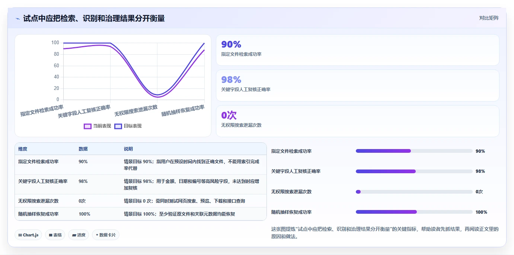Click the 数据 column header

(83, 149)
